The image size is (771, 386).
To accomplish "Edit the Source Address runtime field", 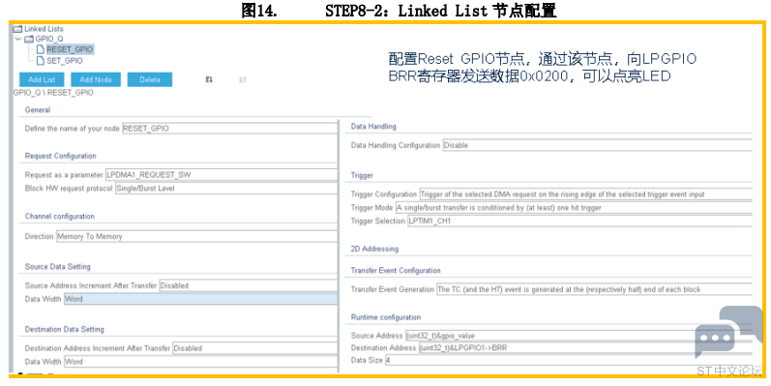I will tap(578, 336).
